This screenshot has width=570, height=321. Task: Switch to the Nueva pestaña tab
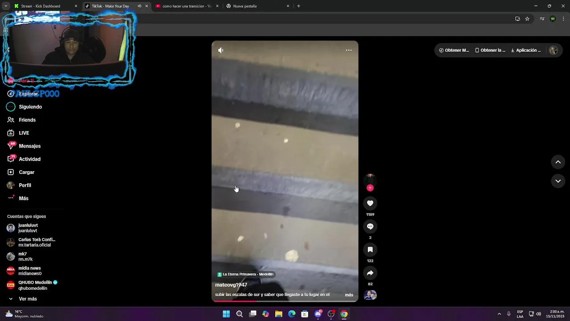[x=257, y=6]
